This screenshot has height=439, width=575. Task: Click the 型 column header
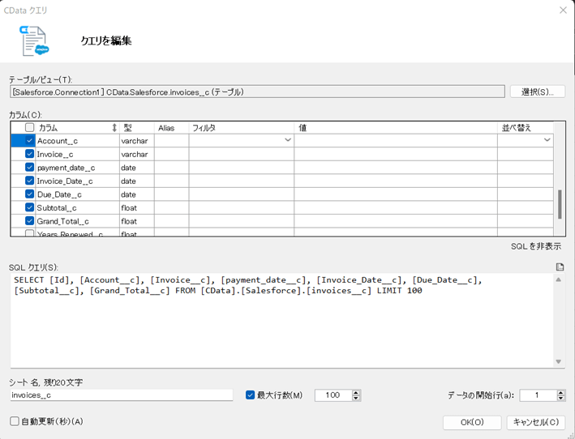(x=137, y=128)
